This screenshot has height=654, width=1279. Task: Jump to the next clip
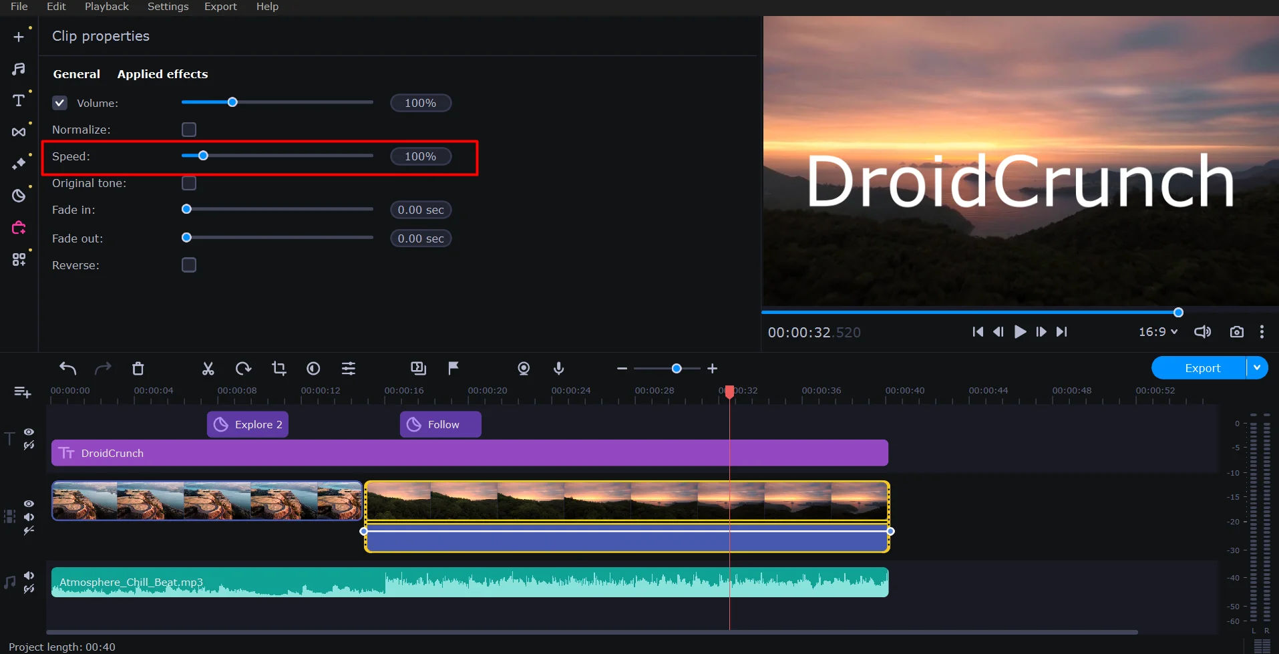(1062, 332)
